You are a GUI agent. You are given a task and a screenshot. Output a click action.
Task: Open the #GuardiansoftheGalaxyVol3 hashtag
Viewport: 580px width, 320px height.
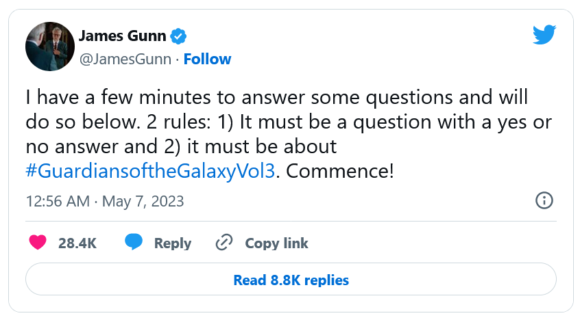tap(152, 170)
